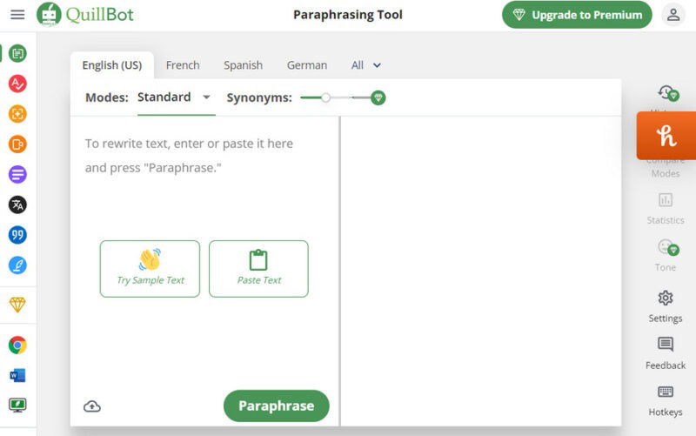Image resolution: width=696 pixels, height=436 pixels.
Task: Click the Synonyms slider handle
Action: click(x=325, y=97)
